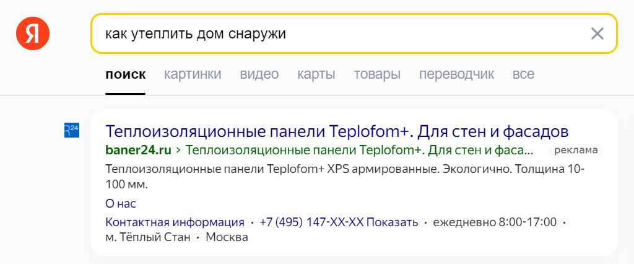Click the ad description about Teplofom+ XPS panels

(345, 177)
